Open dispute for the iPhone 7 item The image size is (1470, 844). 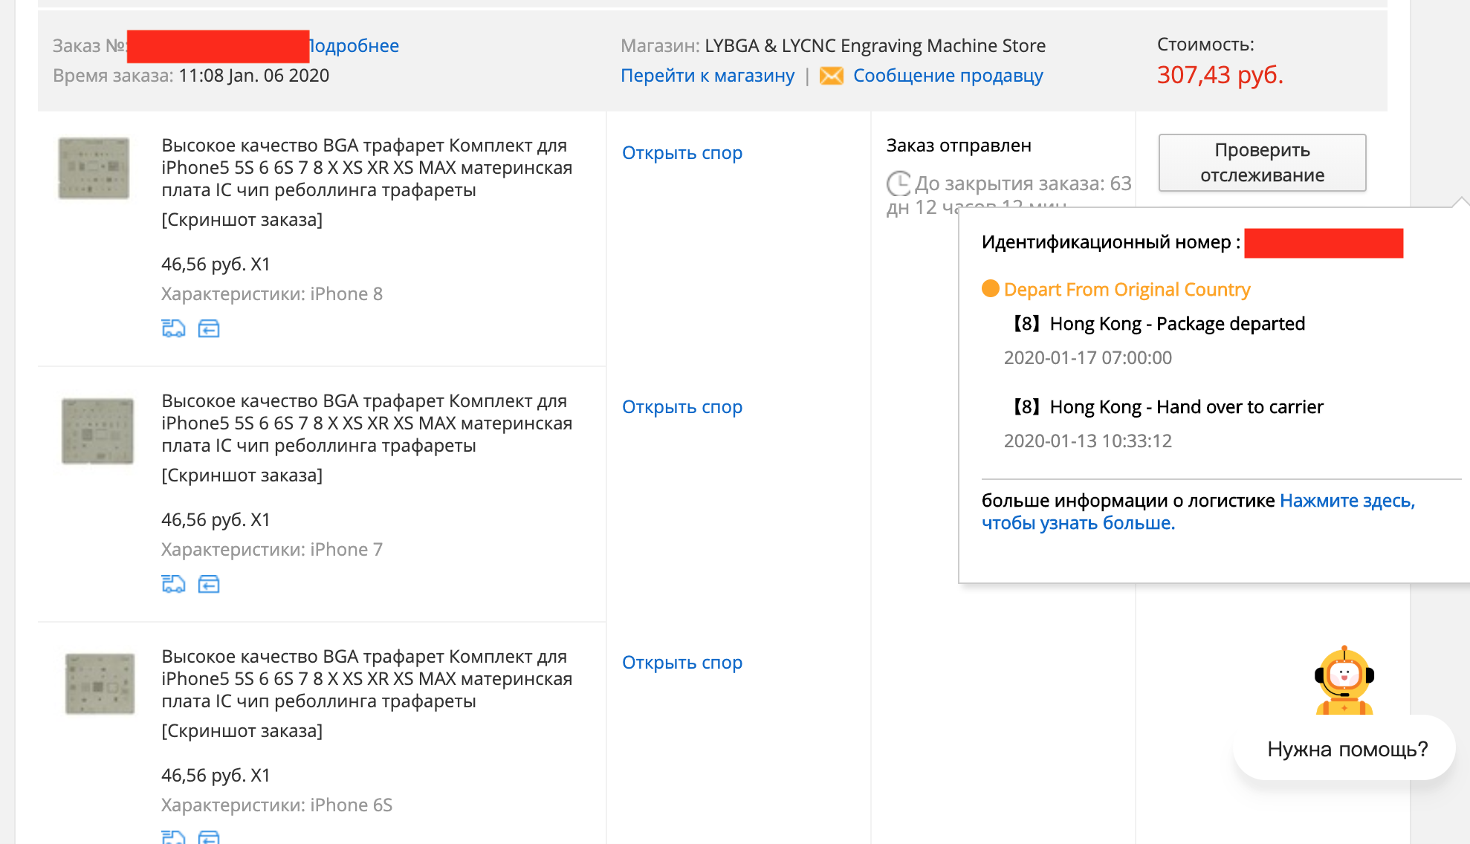[682, 407]
